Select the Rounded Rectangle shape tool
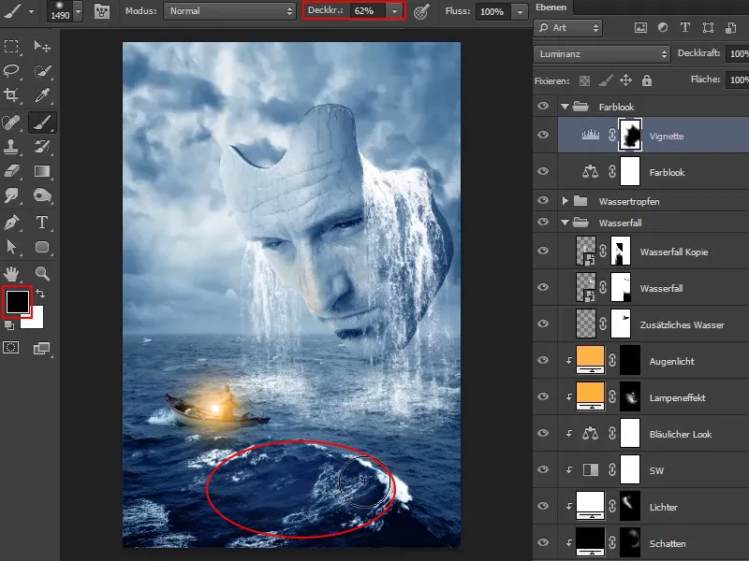The height and width of the screenshot is (561, 749). coord(42,247)
